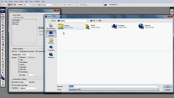Click Go To Last Folder Visited icon
The width and height of the screenshot is (174, 98).
click(x=91, y=21)
